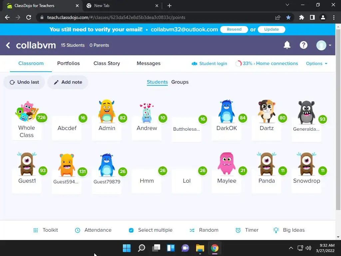
Task: Switch to the Classroom tab
Action: point(31,63)
